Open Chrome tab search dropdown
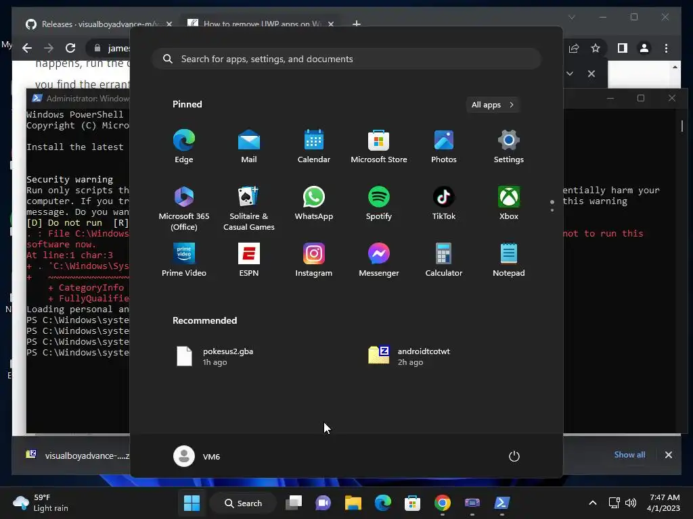The image size is (693, 519). (571, 17)
